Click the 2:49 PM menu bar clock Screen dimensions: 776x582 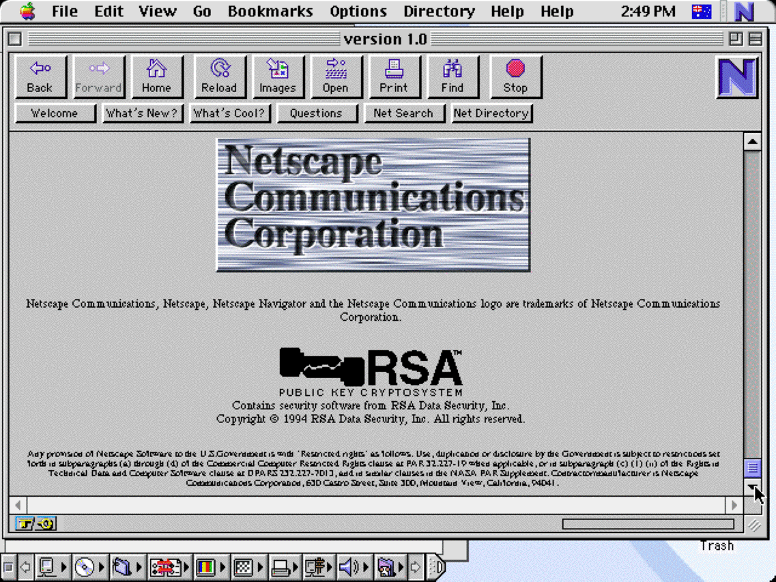648,12
